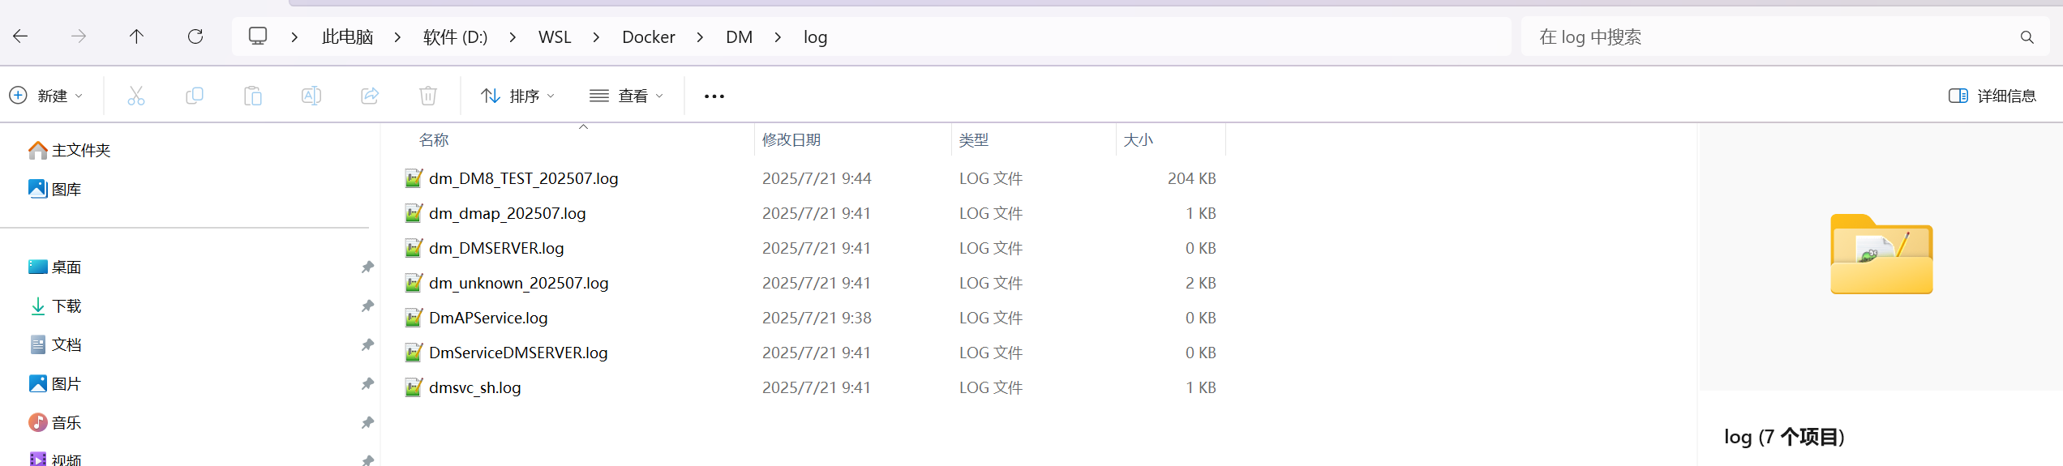
Task: Open the 新建 dropdown menu
Action: point(46,96)
